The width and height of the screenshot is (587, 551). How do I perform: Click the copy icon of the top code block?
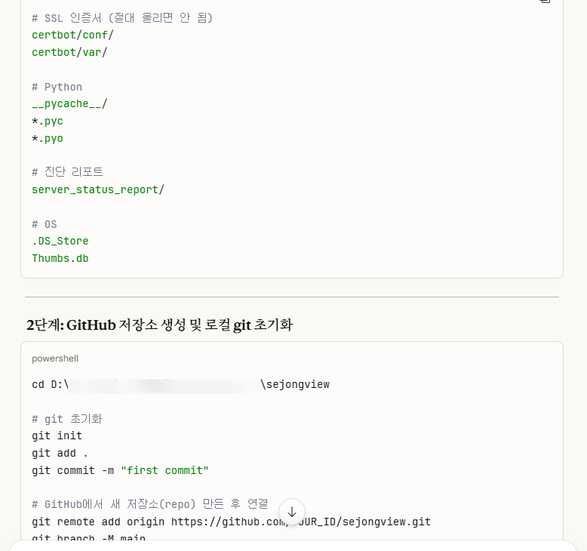[x=545, y=2]
